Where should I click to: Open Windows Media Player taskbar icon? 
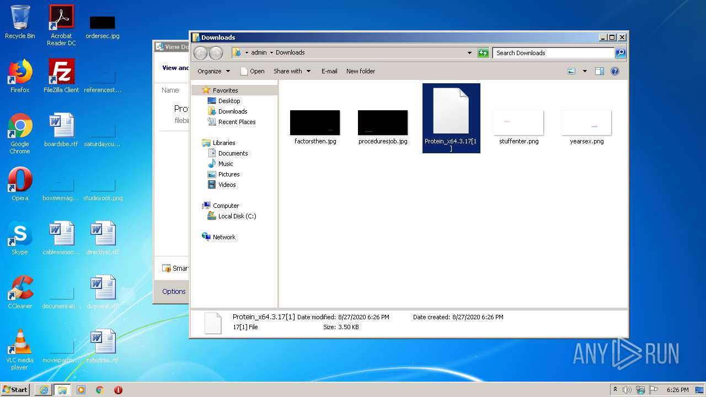(x=81, y=390)
